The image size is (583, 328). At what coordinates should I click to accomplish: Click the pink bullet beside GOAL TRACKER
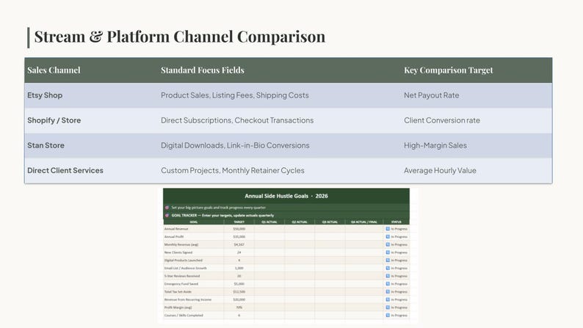point(167,216)
